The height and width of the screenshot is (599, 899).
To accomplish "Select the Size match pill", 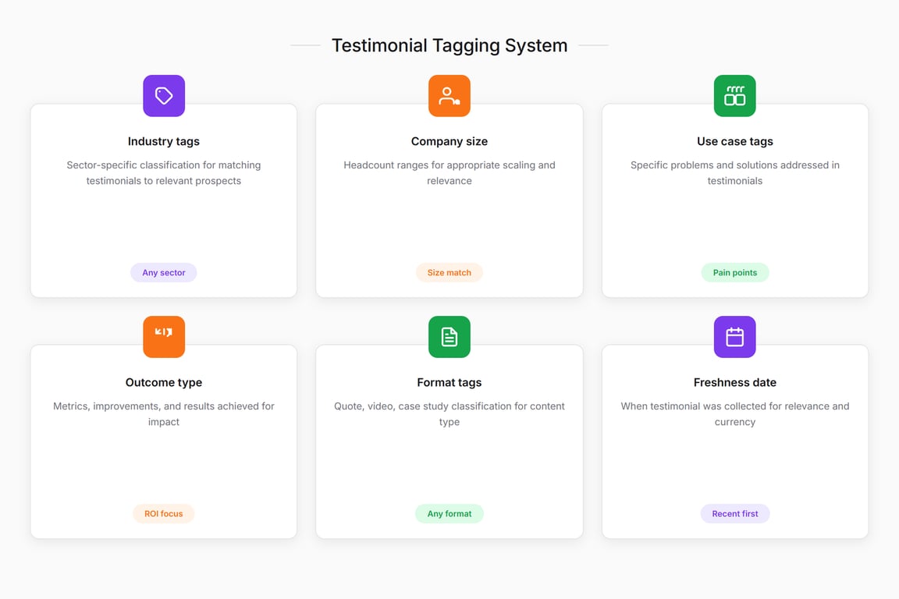I will 449,273.
